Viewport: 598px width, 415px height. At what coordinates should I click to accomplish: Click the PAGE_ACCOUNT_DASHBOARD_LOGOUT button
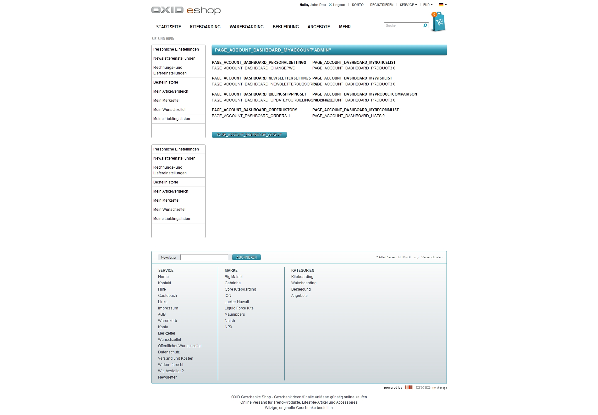tap(249, 135)
